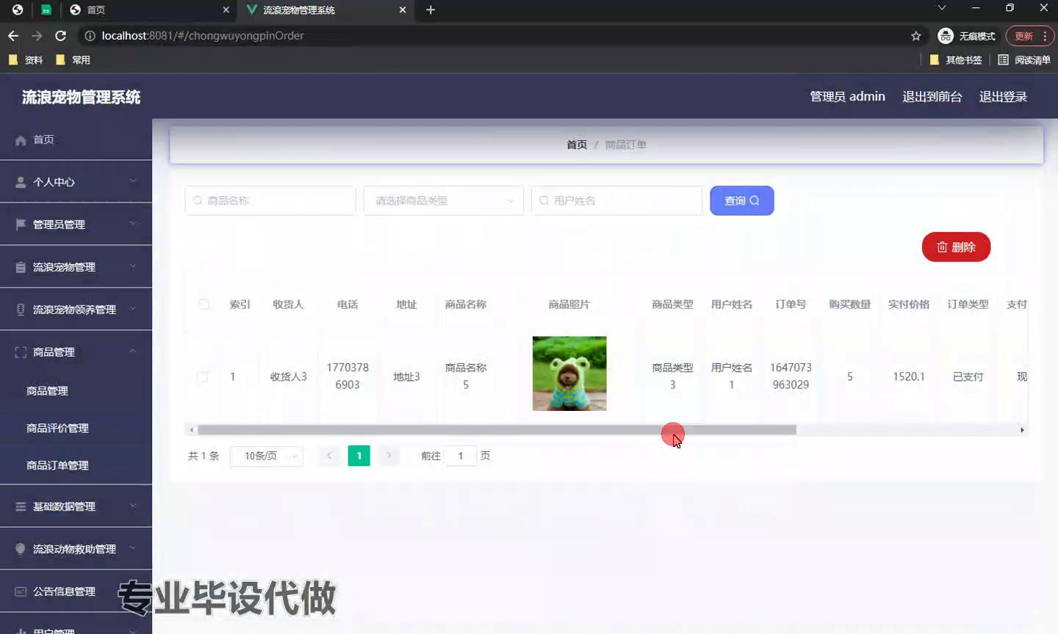
Task: Click the home icon in sidebar
Action: point(21,140)
